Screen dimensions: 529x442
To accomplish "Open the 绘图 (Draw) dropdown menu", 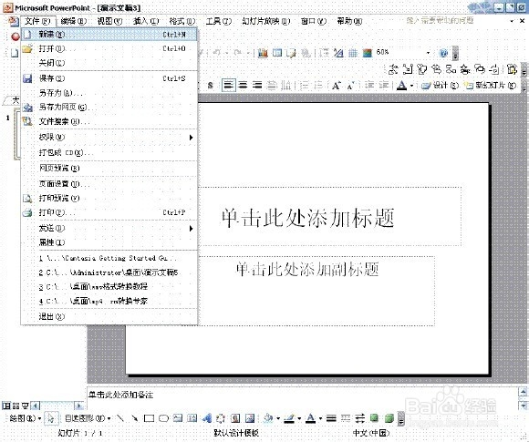I will [25, 418].
